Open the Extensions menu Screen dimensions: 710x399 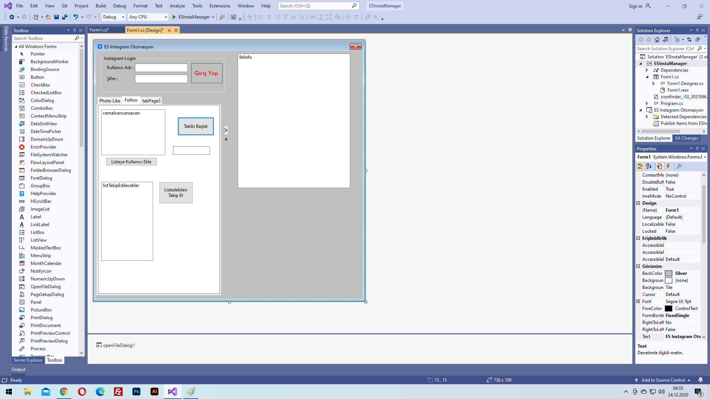(220, 6)
